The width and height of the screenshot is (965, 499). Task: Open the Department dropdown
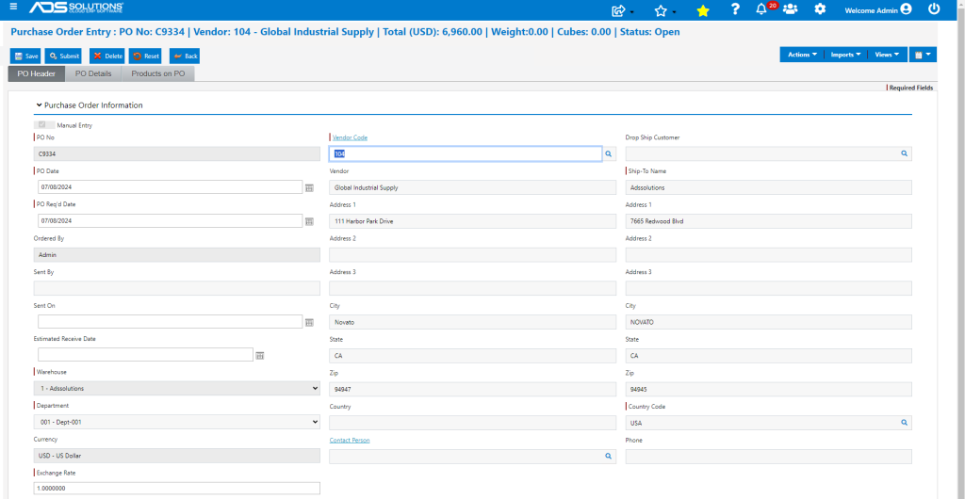click(x=177, y=422)
